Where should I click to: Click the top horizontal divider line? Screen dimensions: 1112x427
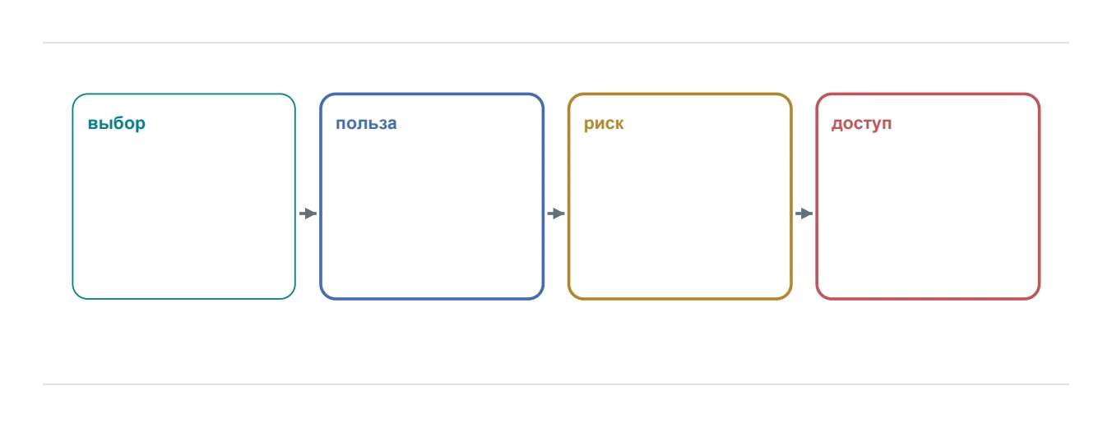pyautogui.click(x=556, y=43)
